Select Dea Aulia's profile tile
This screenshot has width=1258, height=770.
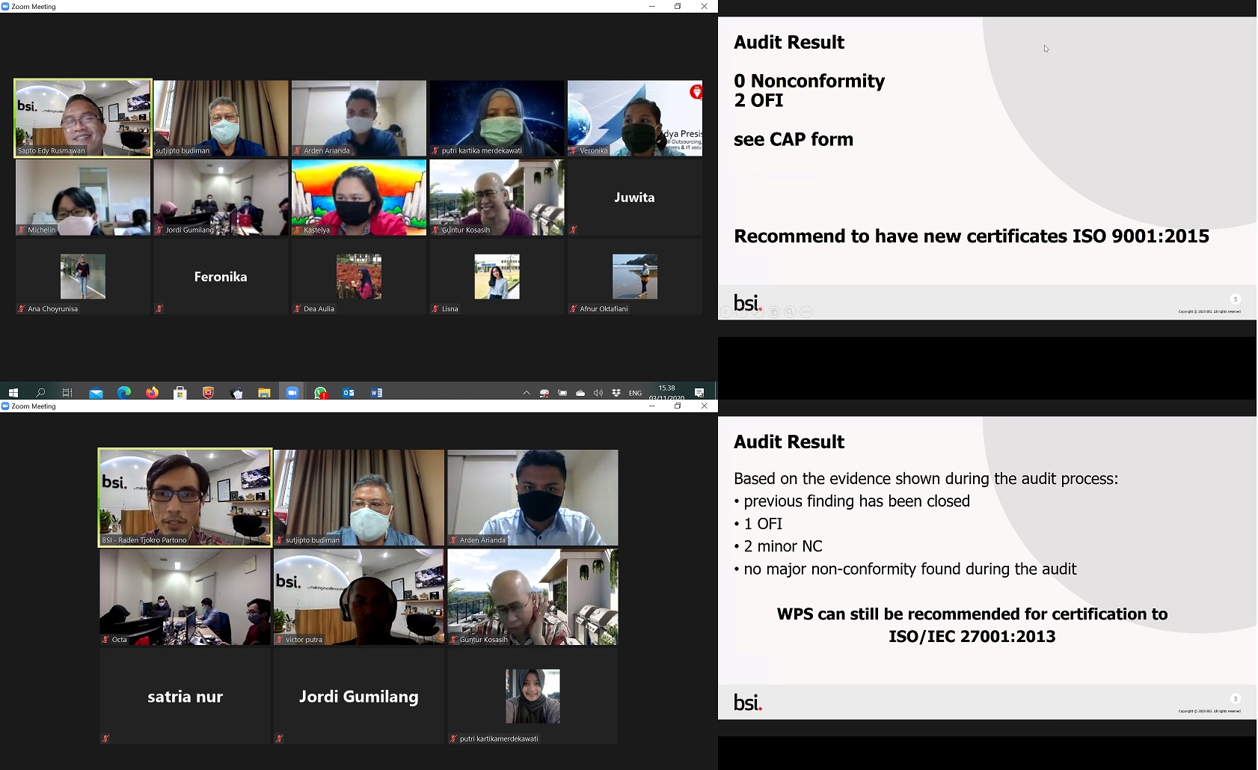[x=359, y=277]
